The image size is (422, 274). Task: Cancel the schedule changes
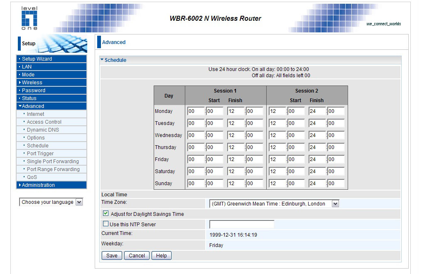(137, 255)
